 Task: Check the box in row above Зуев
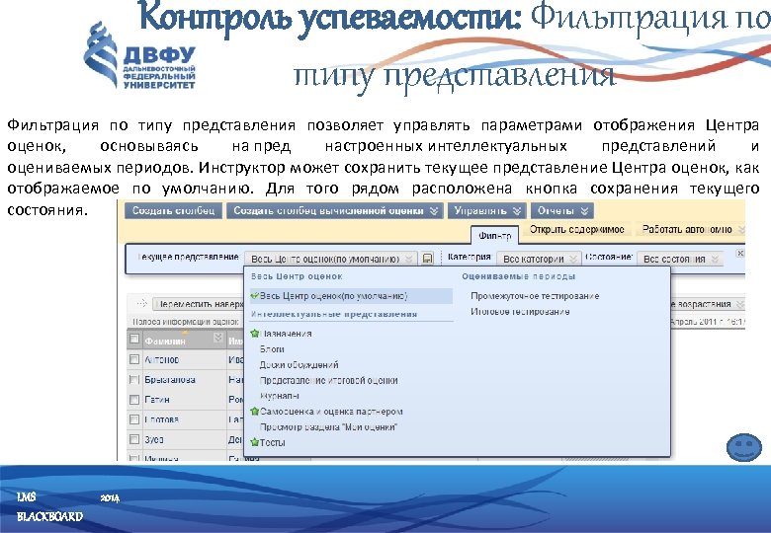[x=133, y=419]
